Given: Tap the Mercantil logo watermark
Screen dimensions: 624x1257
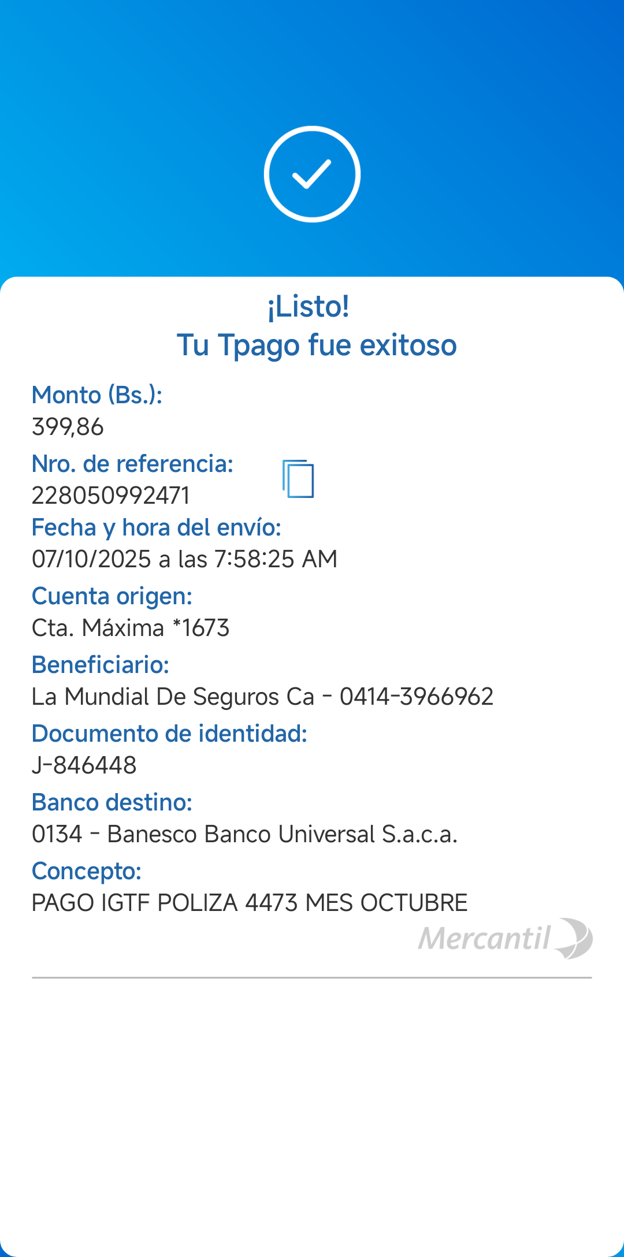Looking at the screenshot, I should (x=505, y=938).
